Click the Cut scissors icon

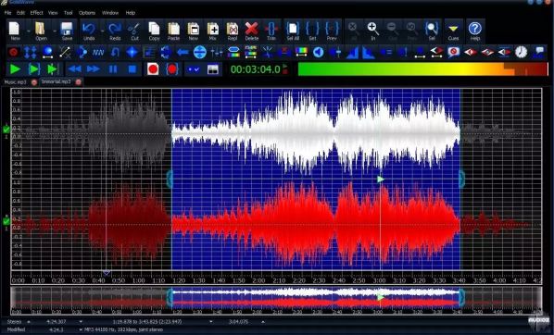click(134, 31)
